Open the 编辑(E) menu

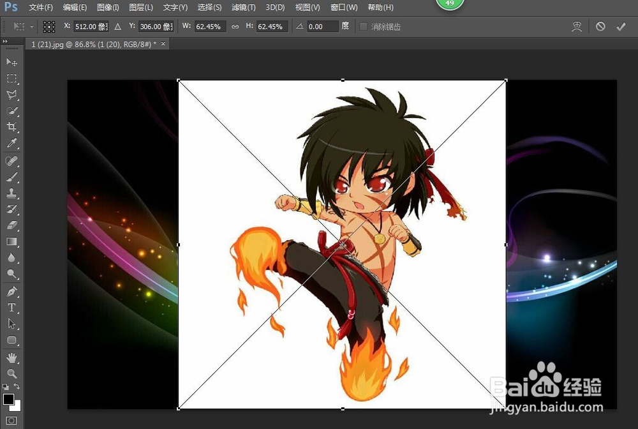75,7
